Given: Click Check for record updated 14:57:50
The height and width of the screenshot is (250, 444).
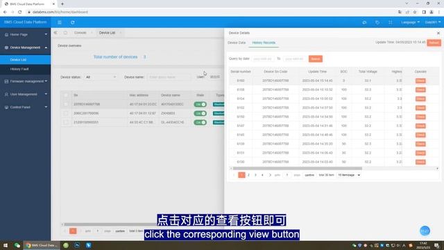Looking at the screenshot, I should [420, 108].
